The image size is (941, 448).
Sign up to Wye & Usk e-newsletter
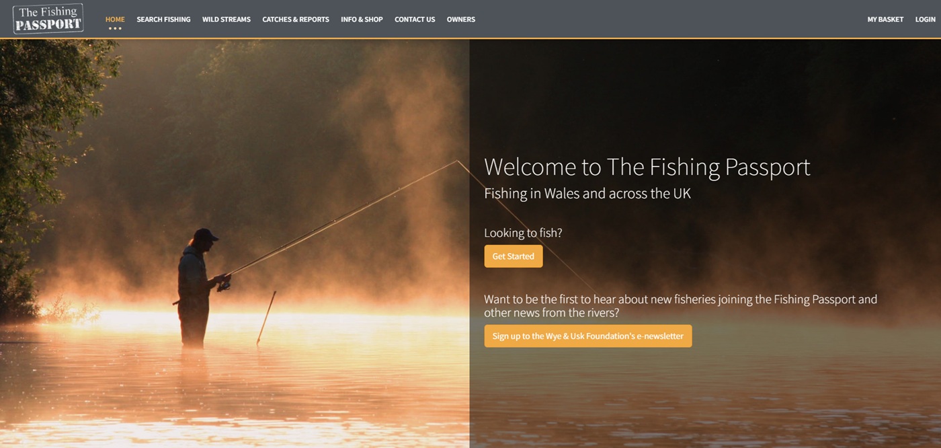[588, 336]
